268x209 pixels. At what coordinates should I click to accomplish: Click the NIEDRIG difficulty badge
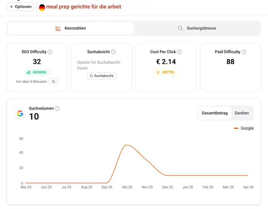click(x=37, y=72)
